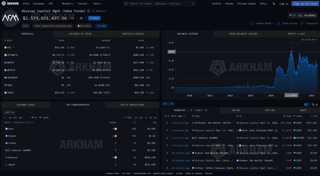Select the OUT direction filter
Image resolution: width=320 pixels, height=176 pixels.
[15, 118]
